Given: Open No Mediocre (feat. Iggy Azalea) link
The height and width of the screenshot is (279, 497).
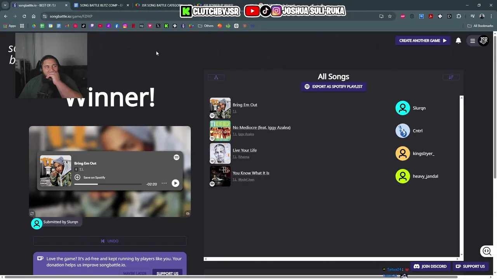Looking at the screenshot, I should (x=262, y=127).
